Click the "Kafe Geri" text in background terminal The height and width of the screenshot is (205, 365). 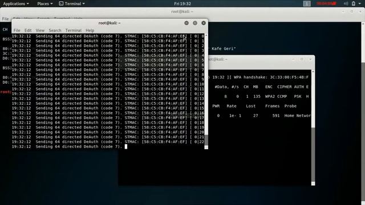click(x=224, y=48)
